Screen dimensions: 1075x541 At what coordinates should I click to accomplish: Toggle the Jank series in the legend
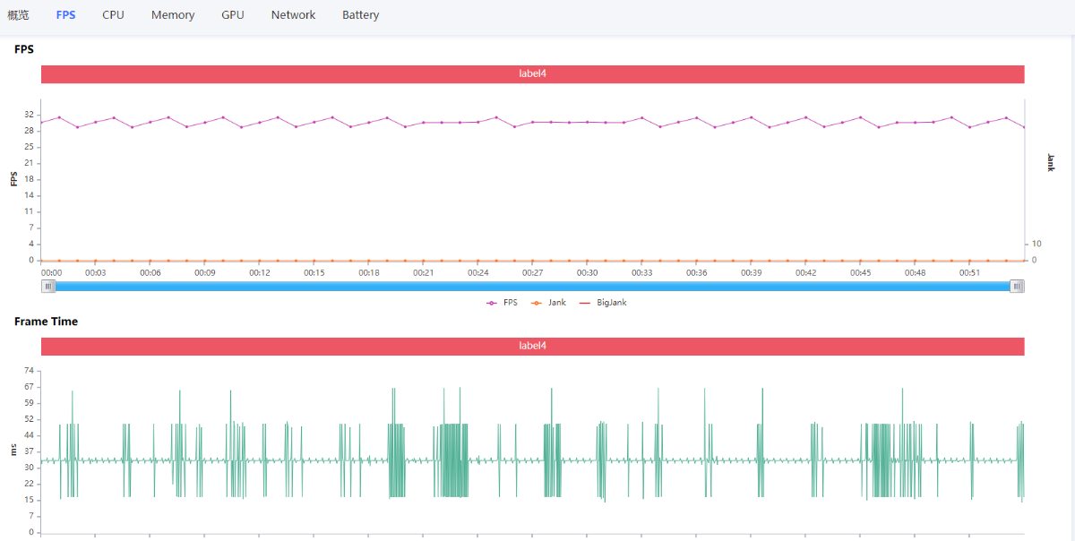(548, 303)
